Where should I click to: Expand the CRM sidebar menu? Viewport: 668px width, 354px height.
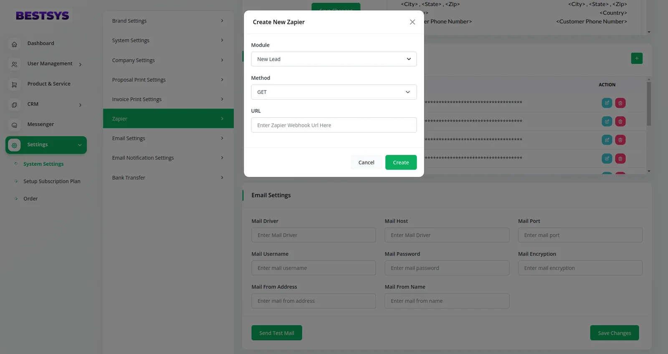pos(46,104)
